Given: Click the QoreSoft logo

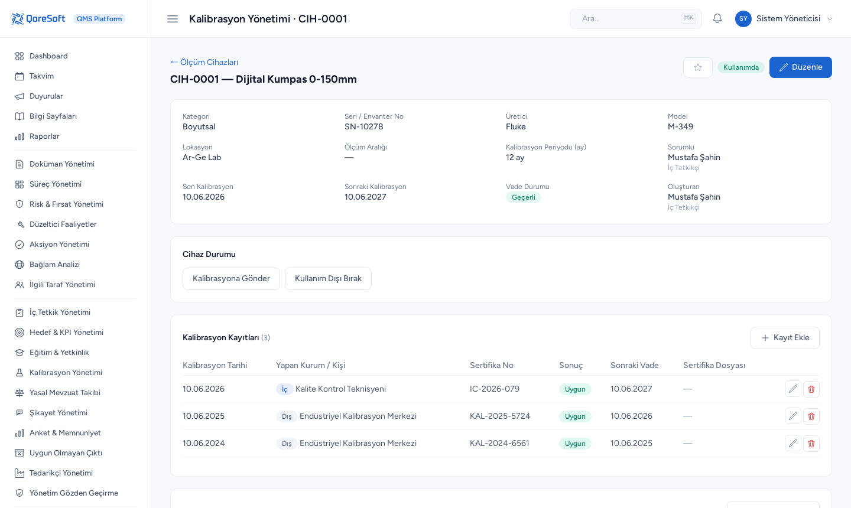Looking at the screenshot, I should [38, 19].
